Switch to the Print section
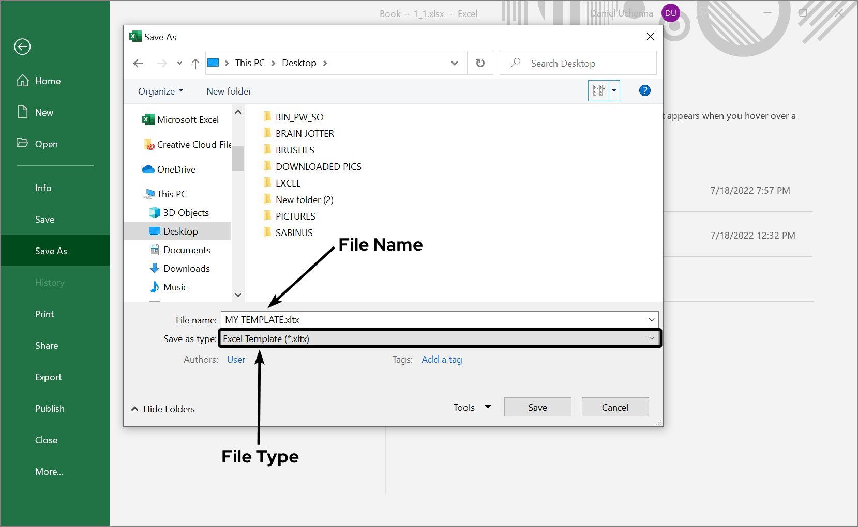Image resolution: width=858 pixels, height=527 pixels. coord(44,314)
